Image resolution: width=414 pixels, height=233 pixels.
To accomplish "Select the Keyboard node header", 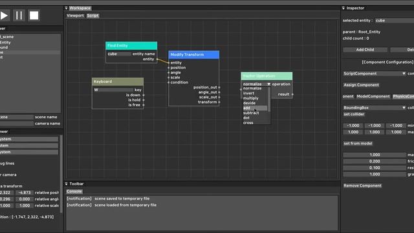I will 118,82.
